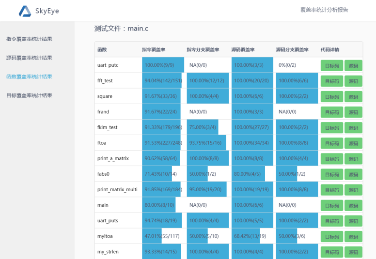376x259 pixels.
Task: Click the print_a_matrix function name
Action: pyautogui.click(x=113, y=159)
